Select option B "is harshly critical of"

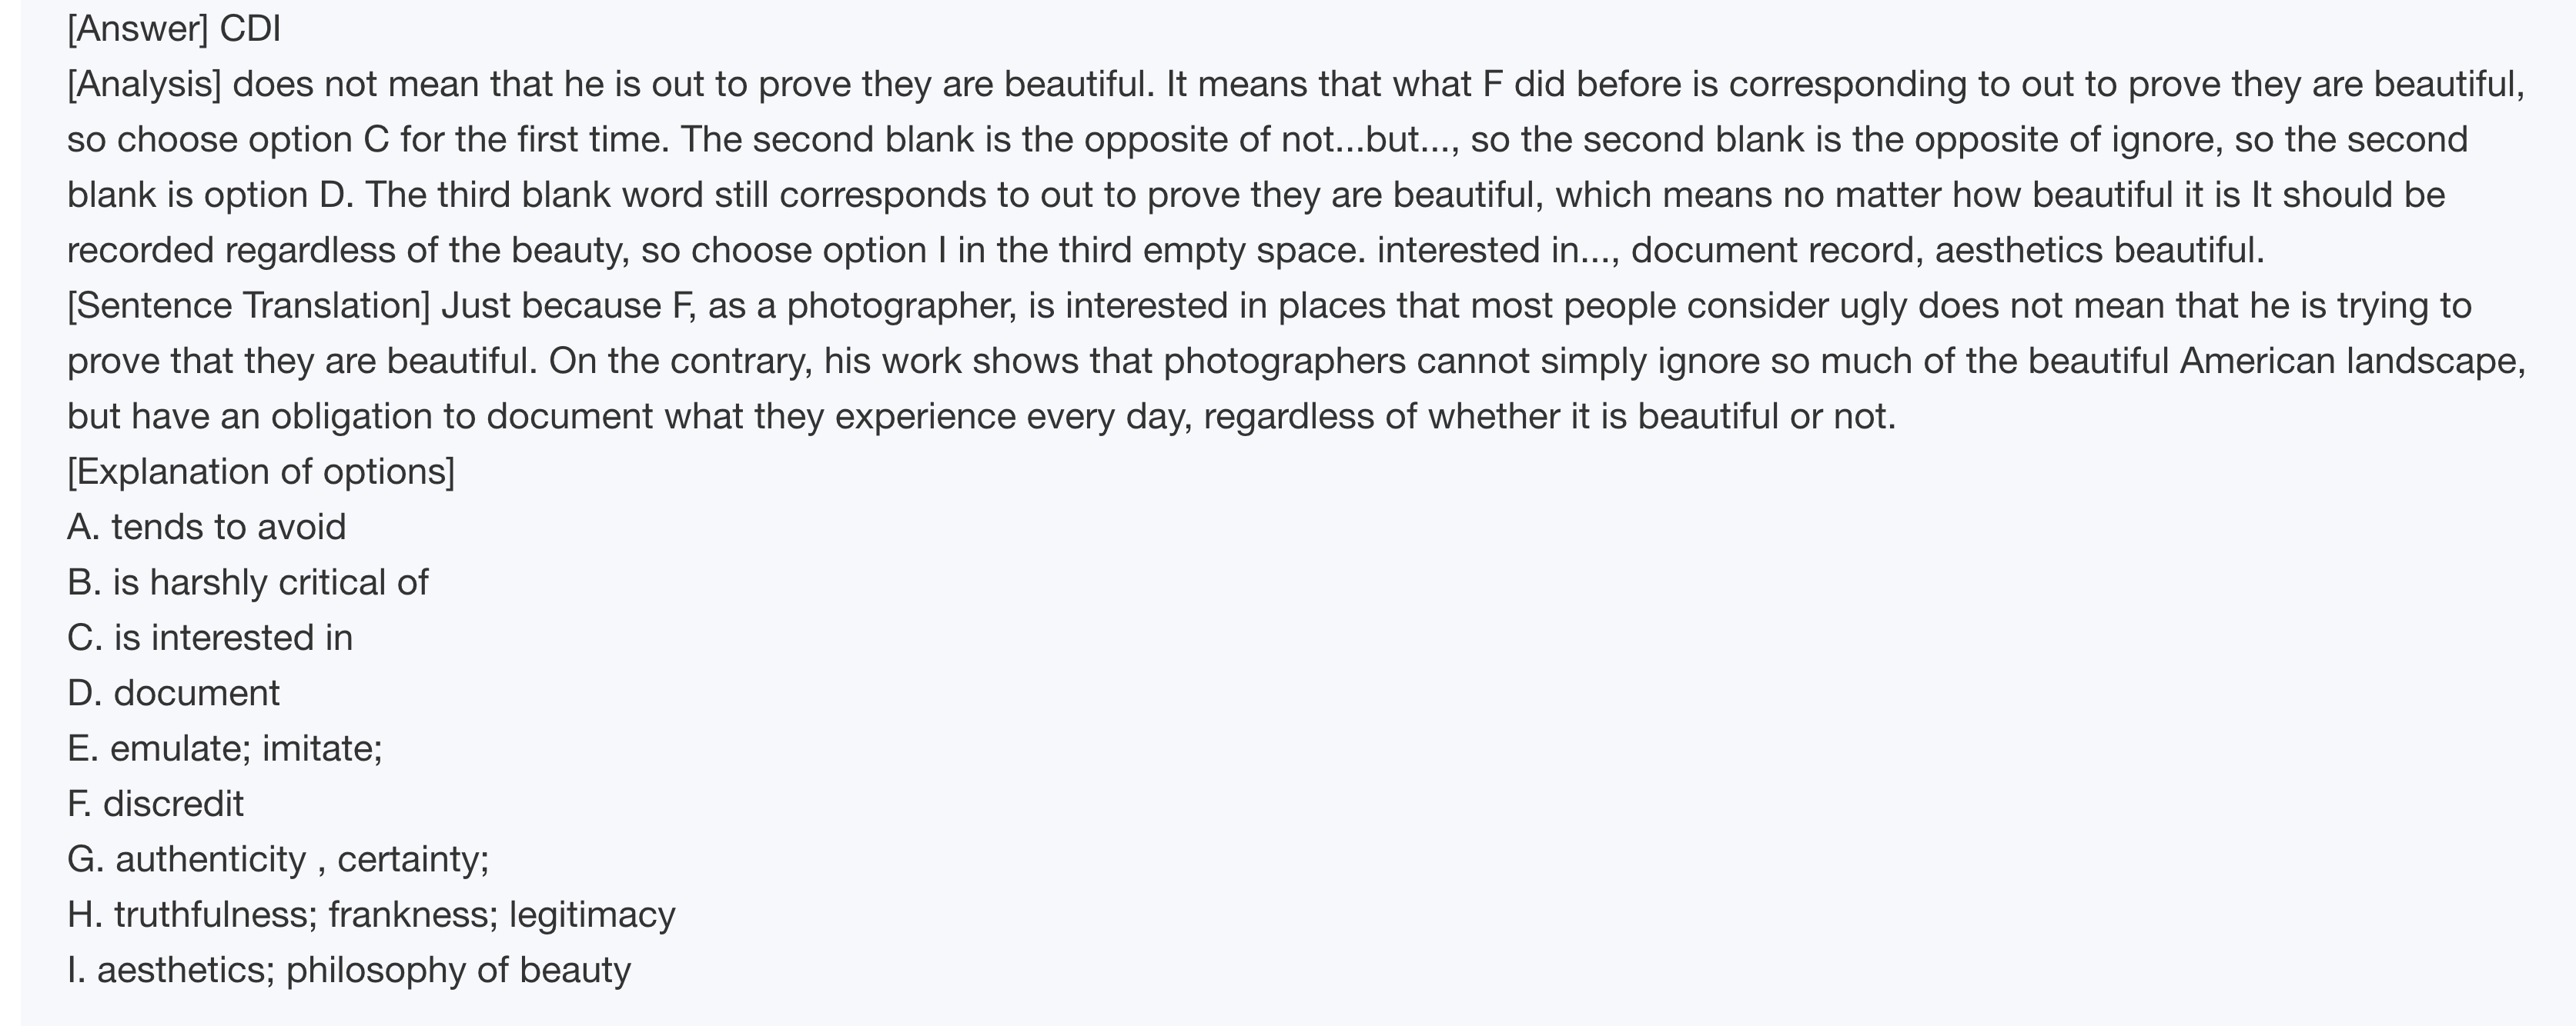tap(248, 582)
